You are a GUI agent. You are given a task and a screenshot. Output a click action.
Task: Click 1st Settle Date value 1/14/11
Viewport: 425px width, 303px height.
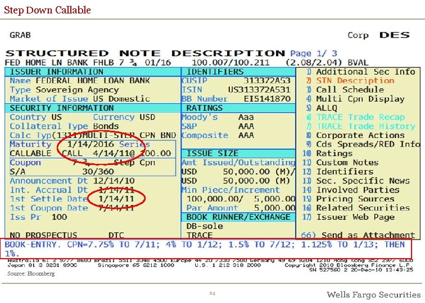click(x=116, y=199)
